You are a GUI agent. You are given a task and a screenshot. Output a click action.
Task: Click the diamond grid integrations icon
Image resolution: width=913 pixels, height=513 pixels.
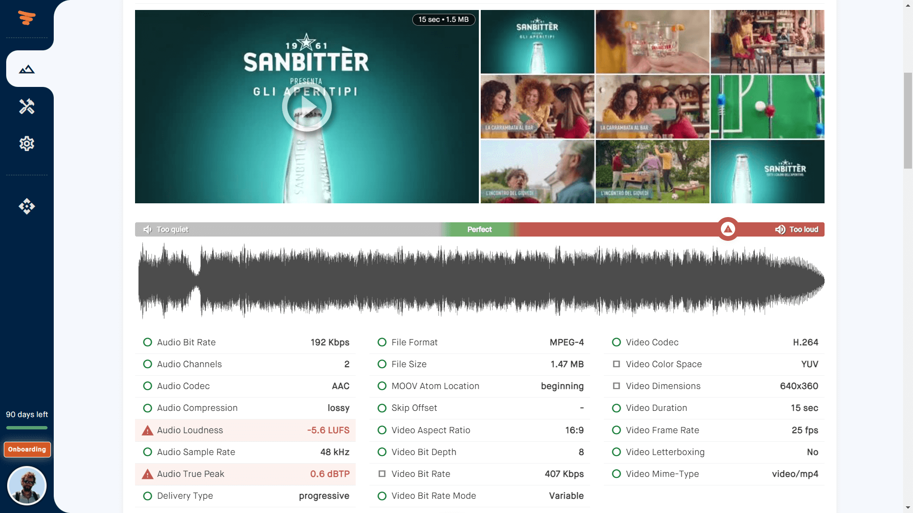27,206
